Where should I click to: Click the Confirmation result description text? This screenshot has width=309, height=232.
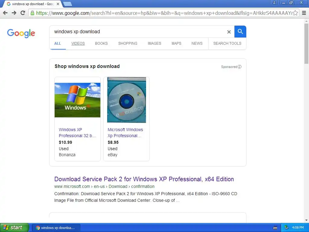(x=146, y=197)
